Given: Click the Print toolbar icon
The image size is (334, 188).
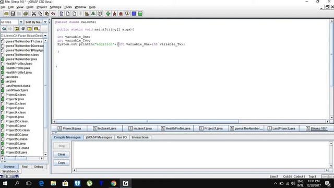Looking at the screenshot, I should point(26,14).
